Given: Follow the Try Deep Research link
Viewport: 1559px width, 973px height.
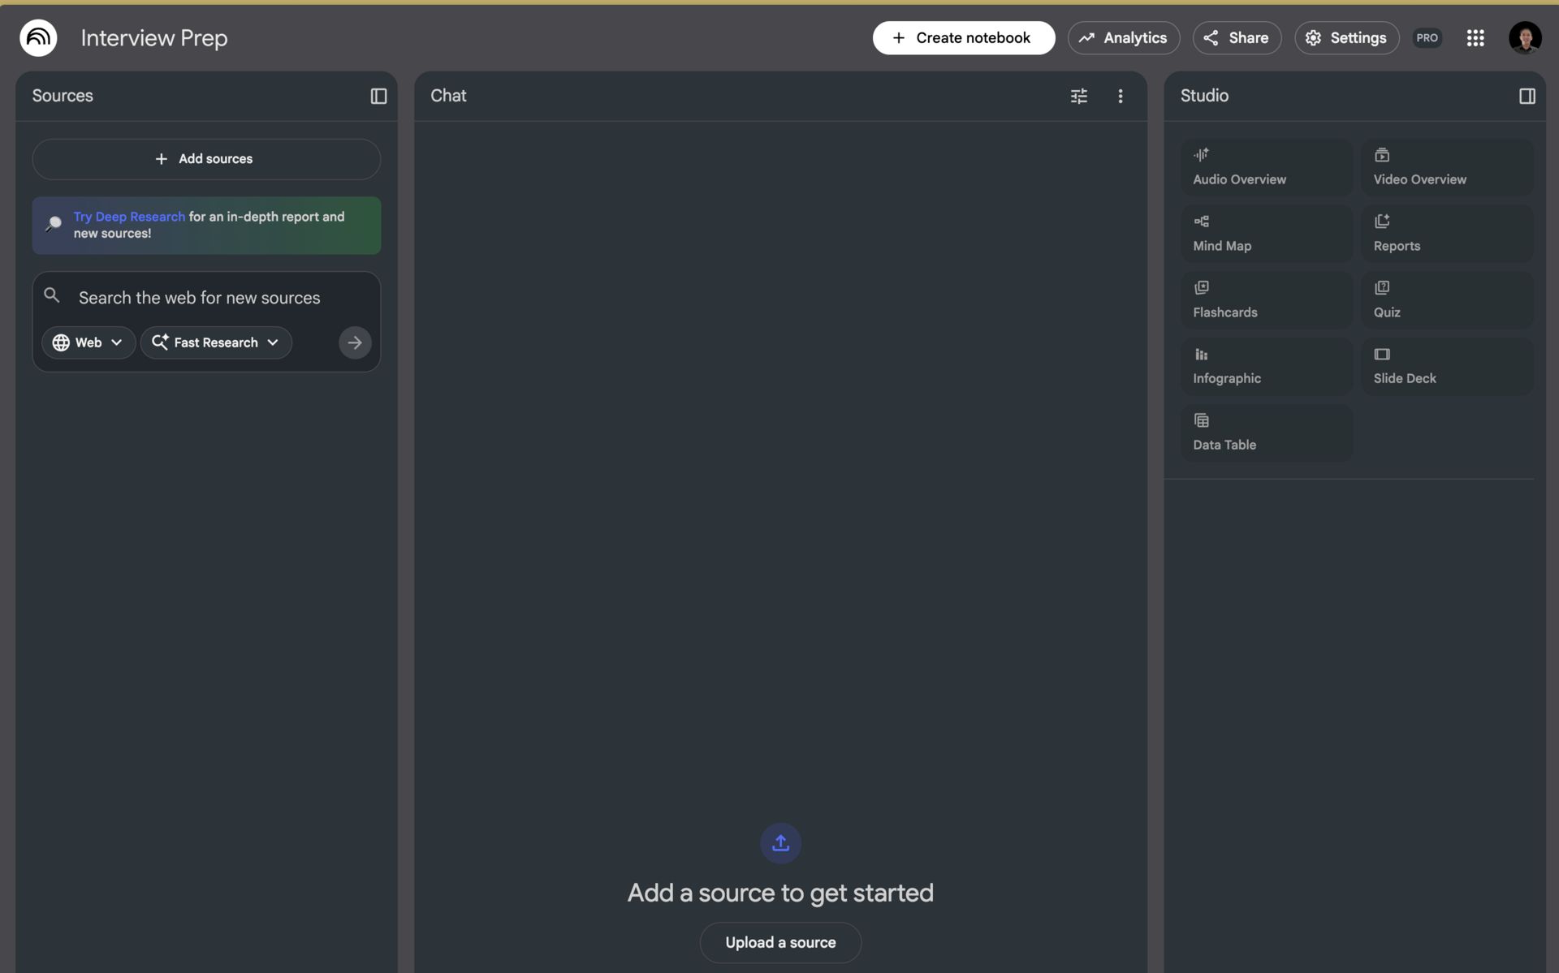Looking at the screenshot, I should [x=129, y=217].
